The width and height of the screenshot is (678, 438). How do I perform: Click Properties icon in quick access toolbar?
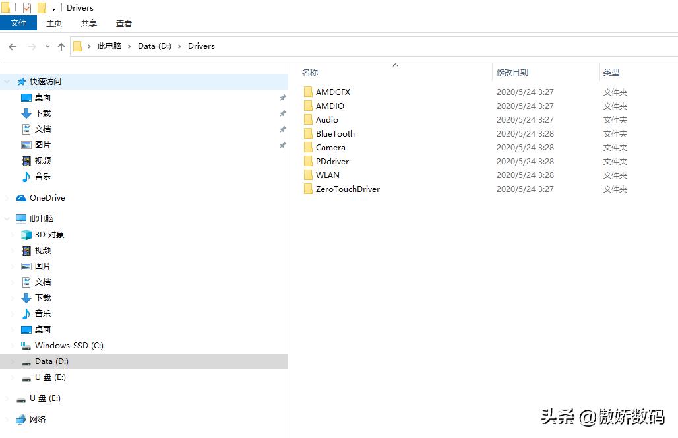pos(27,8)
